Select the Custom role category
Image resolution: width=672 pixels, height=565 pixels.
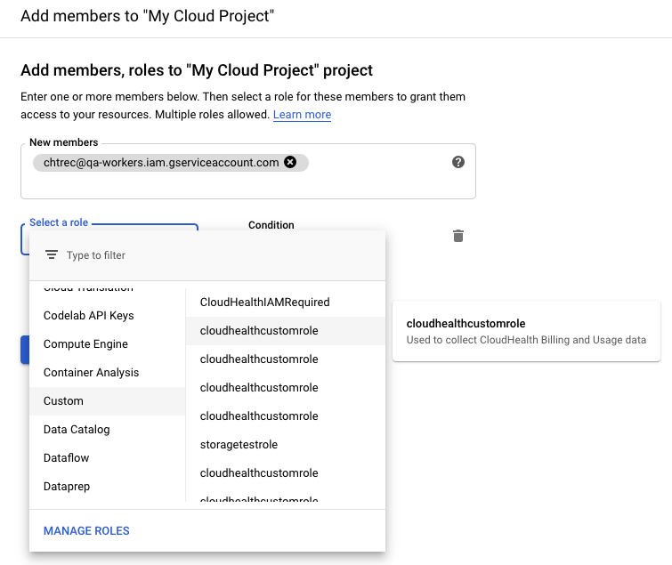(x=63, y=401)
